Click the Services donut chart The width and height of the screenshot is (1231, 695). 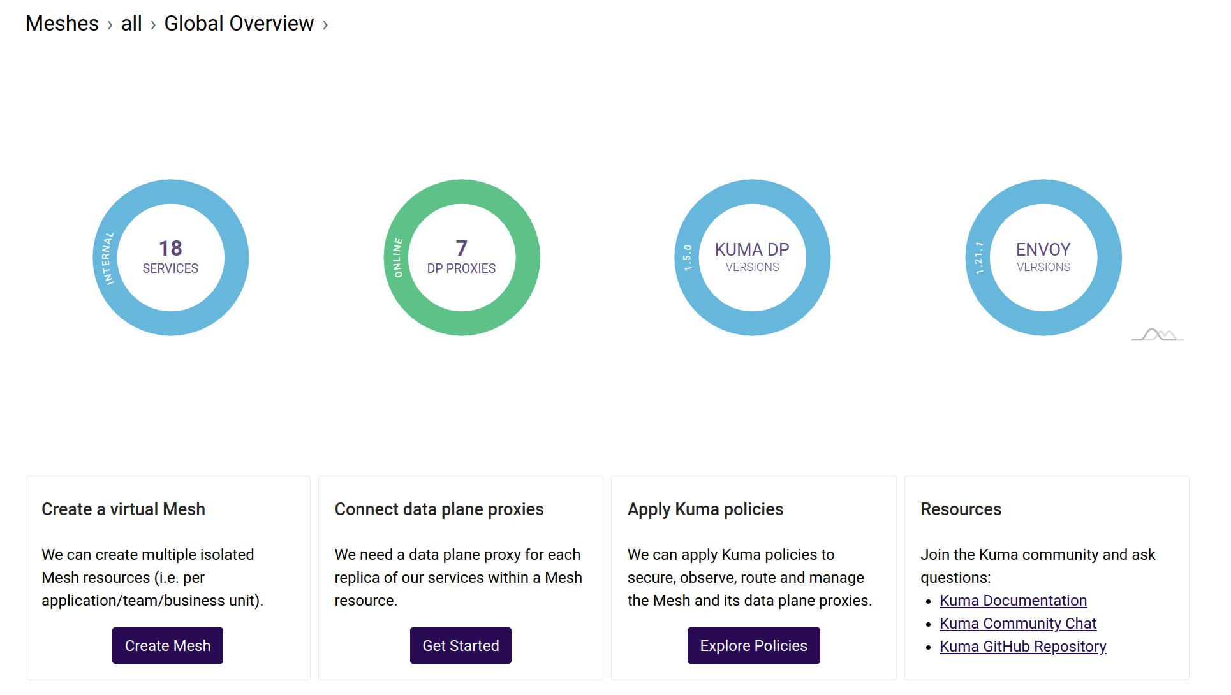coord(171,258)
